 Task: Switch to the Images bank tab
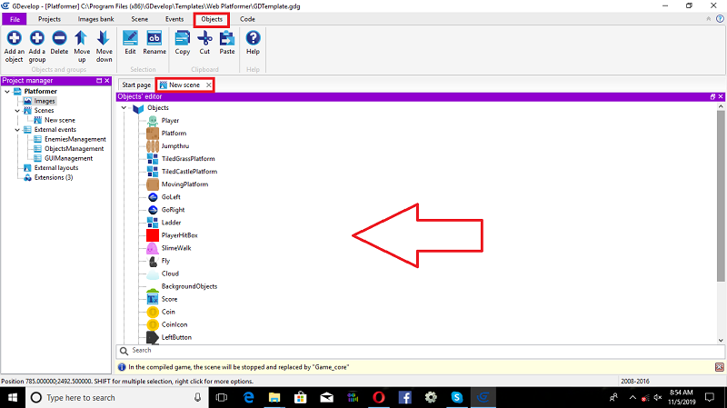pos(95,19)
